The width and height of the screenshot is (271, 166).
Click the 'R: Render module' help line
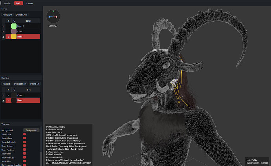point(55,157)
